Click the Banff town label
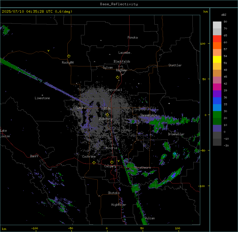 pos(34,156)
